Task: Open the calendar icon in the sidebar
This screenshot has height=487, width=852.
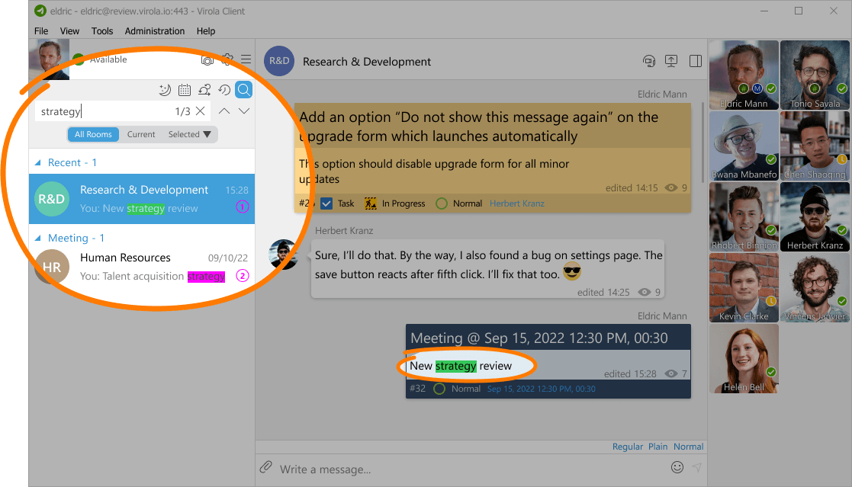Action: (184, 90)
